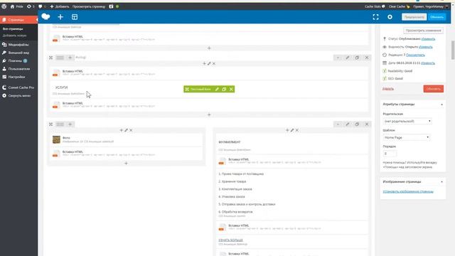Open the WordPress logo menu
This screenshot has width=455, height=256.
coord(4,6)
